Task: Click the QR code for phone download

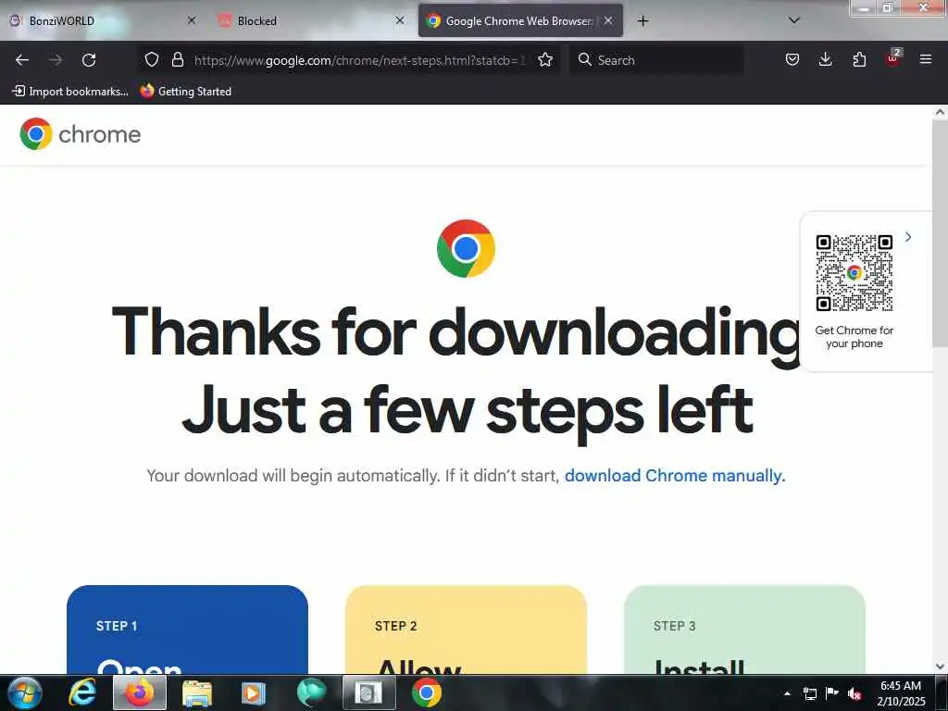Action: (x=854, y=273)
